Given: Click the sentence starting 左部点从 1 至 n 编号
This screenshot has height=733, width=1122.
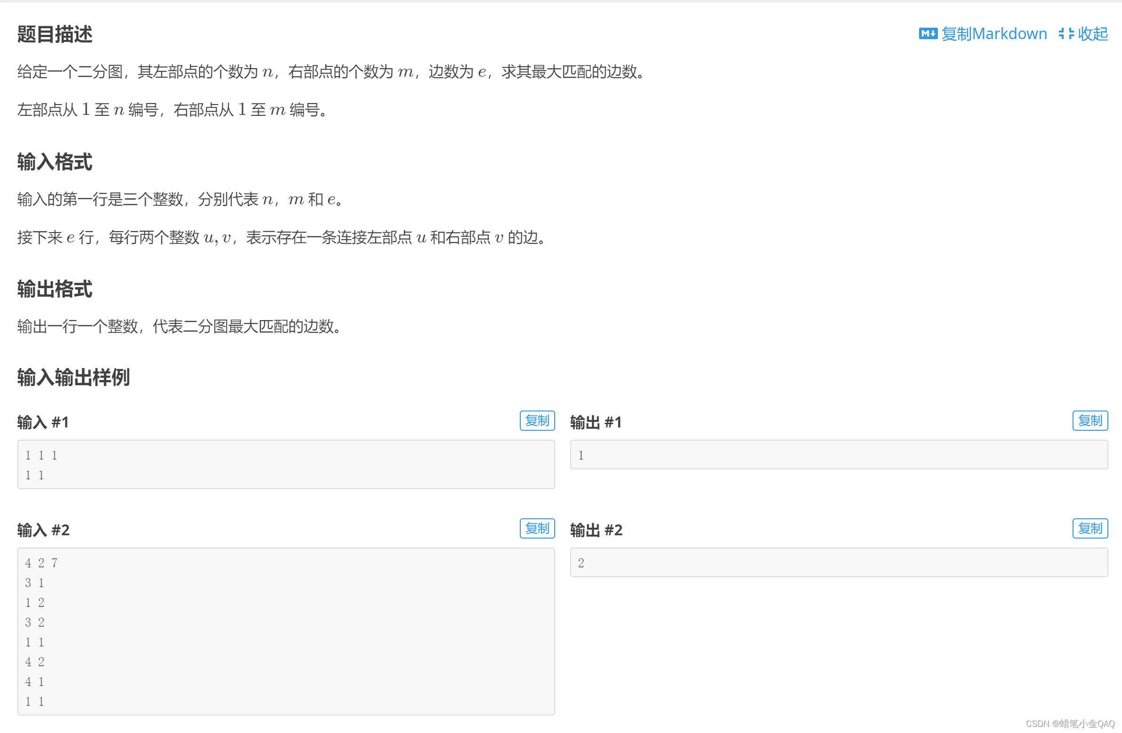Looking at the screenshot, I should point(173,110).
